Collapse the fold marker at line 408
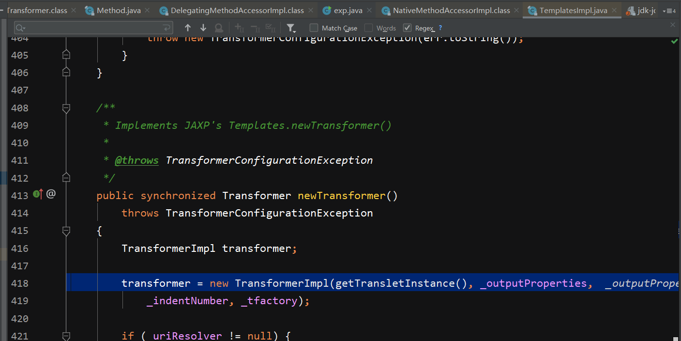Image resolution: width=681 pixels, height=341 pixels. 66,109
